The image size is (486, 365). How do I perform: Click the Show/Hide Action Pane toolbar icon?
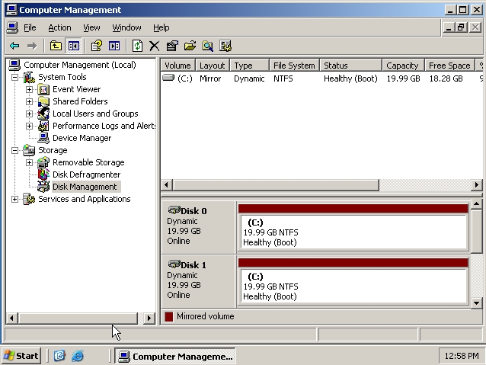[114, 46]
